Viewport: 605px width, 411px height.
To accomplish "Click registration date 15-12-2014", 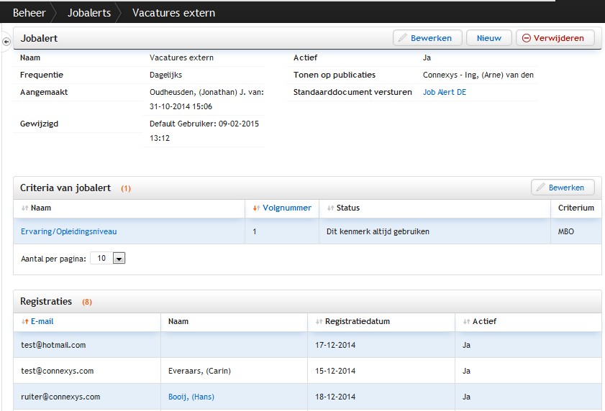I will point(335,371).
